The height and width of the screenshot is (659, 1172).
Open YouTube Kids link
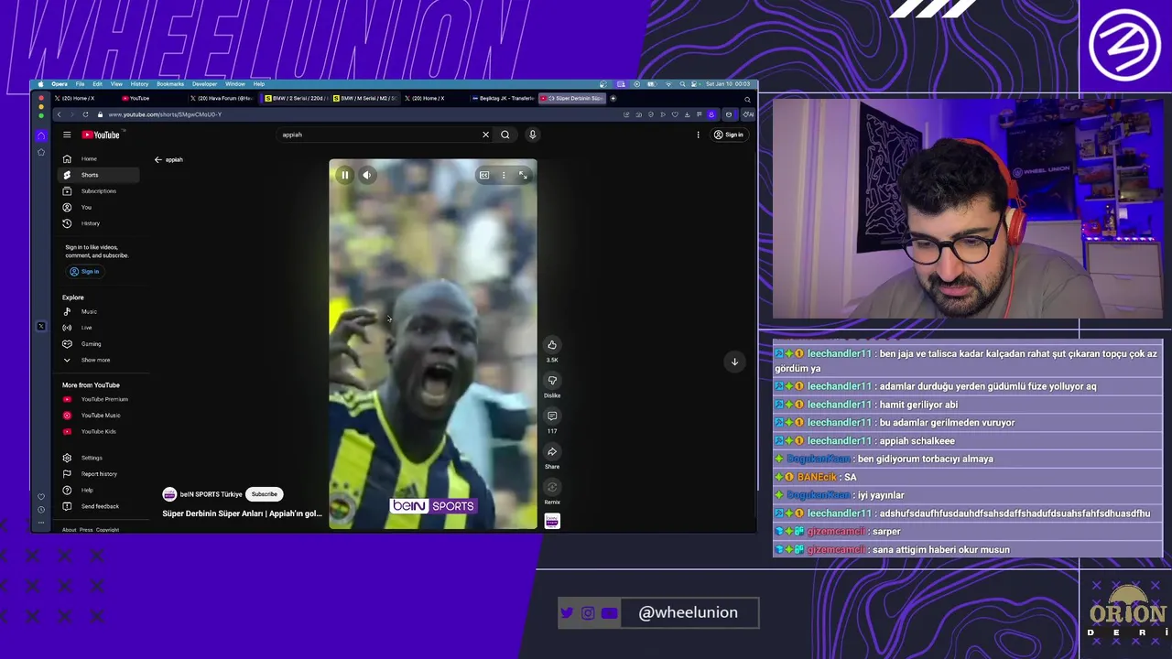97,431
